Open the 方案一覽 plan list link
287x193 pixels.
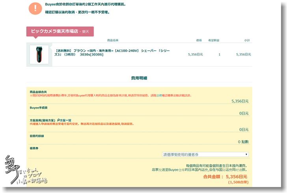point(66,120)
